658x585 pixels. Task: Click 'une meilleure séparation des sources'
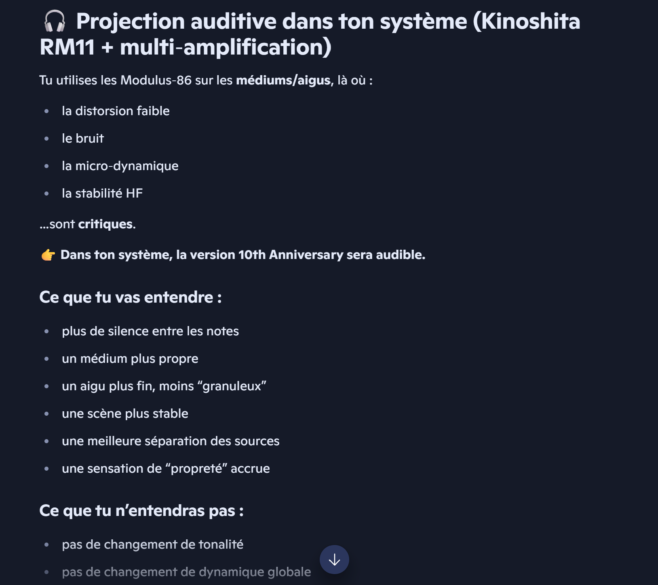pos(171,441)
